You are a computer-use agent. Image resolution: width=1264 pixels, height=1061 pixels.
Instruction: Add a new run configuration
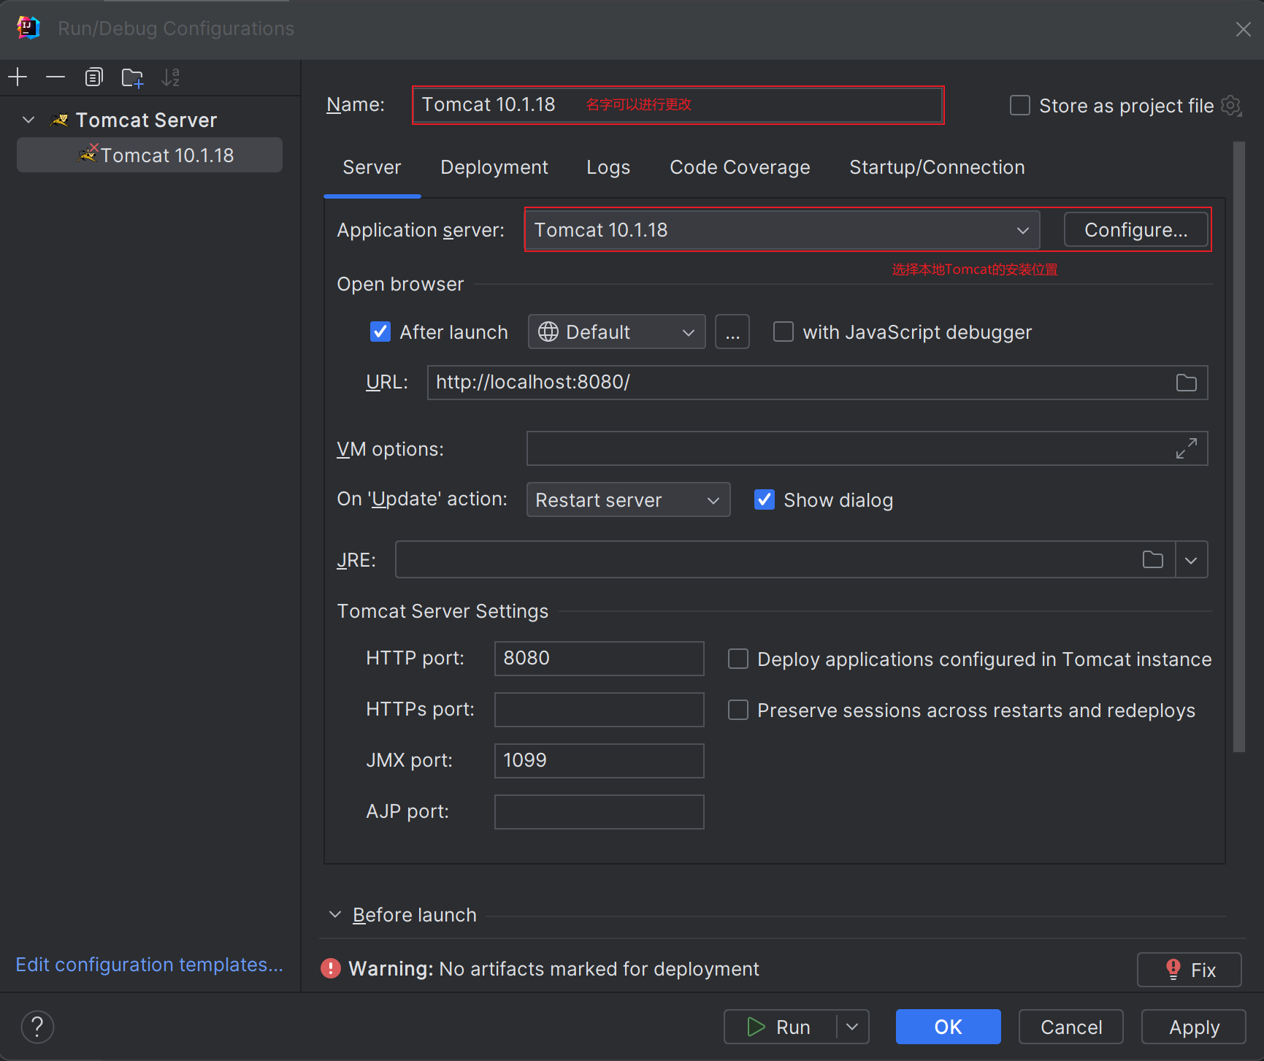tap(18, 77)
